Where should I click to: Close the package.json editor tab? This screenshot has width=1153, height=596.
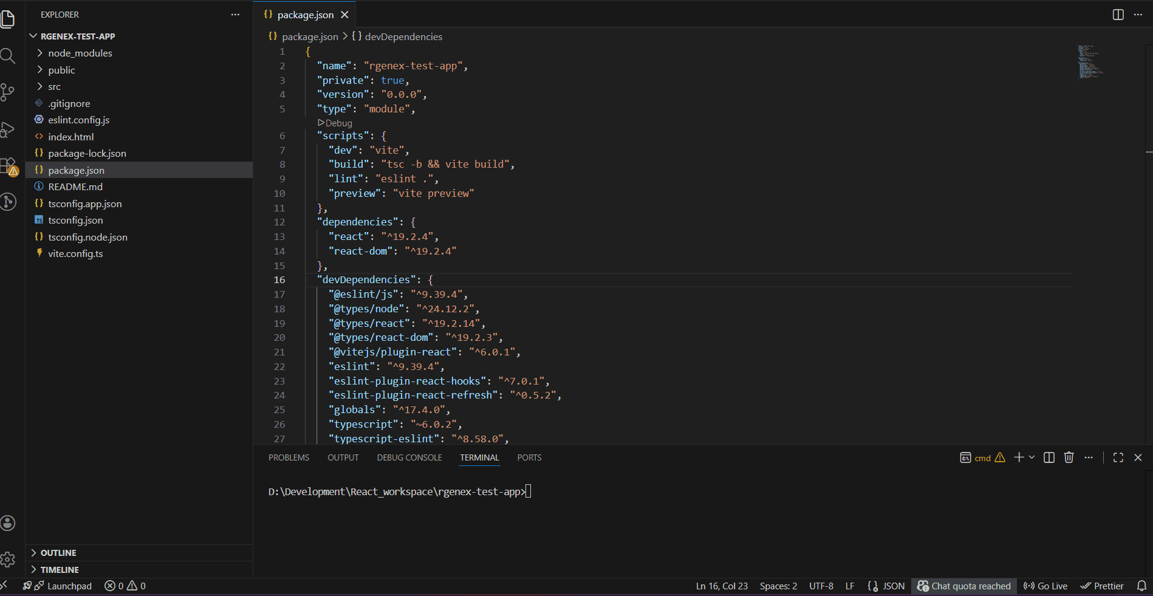coord(345,15)
